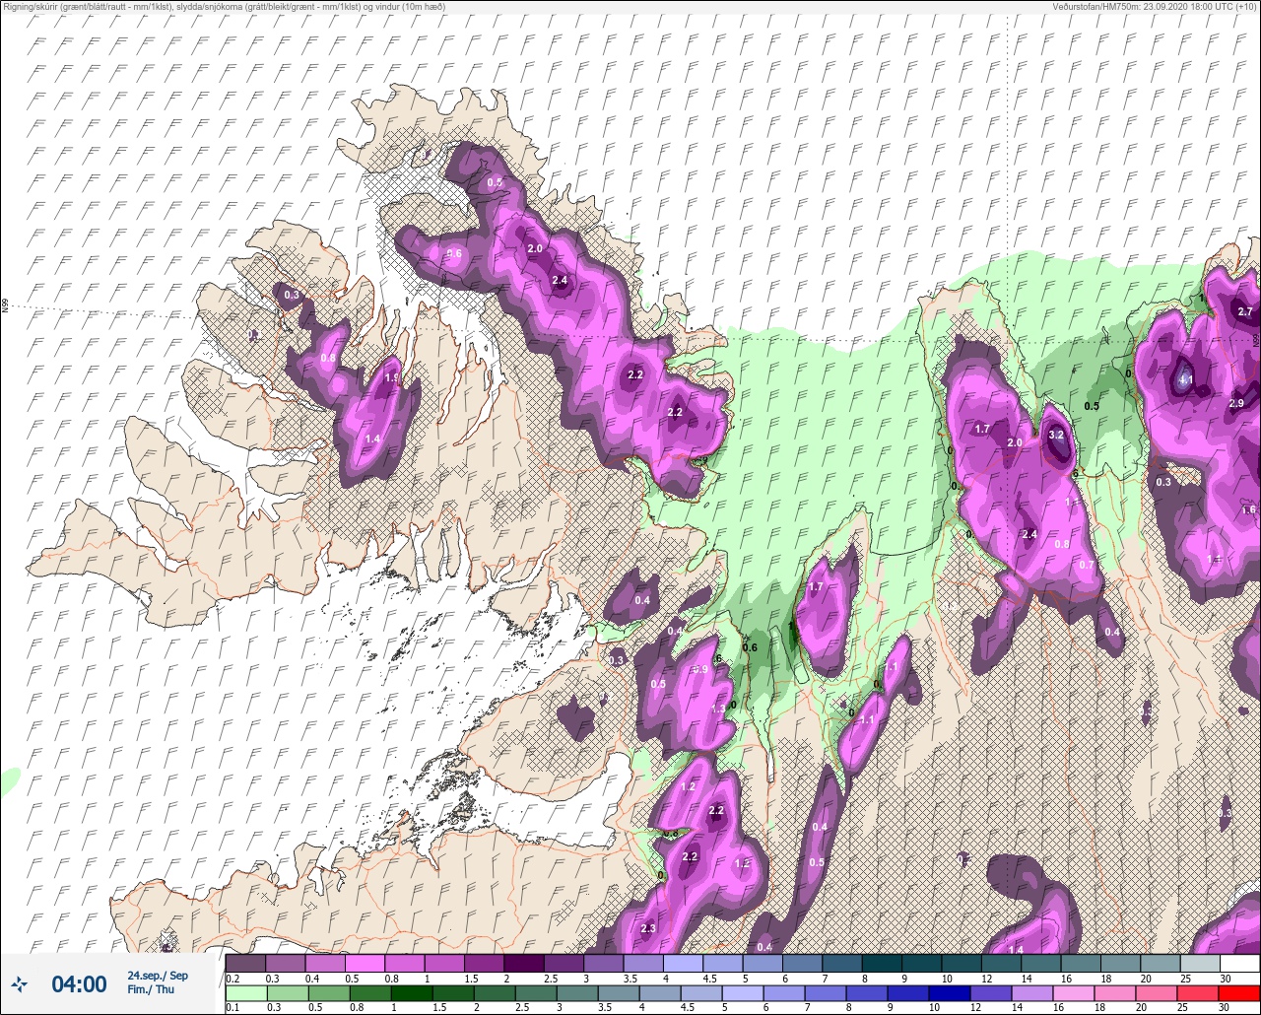Select the red 30 swatch in the bottom rain legend row

pyautogui.click(x=1240, y=993)
